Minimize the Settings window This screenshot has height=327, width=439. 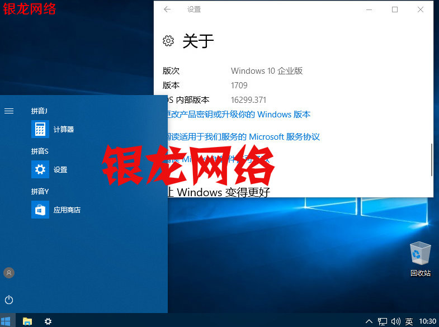click(x=369, y=10)
